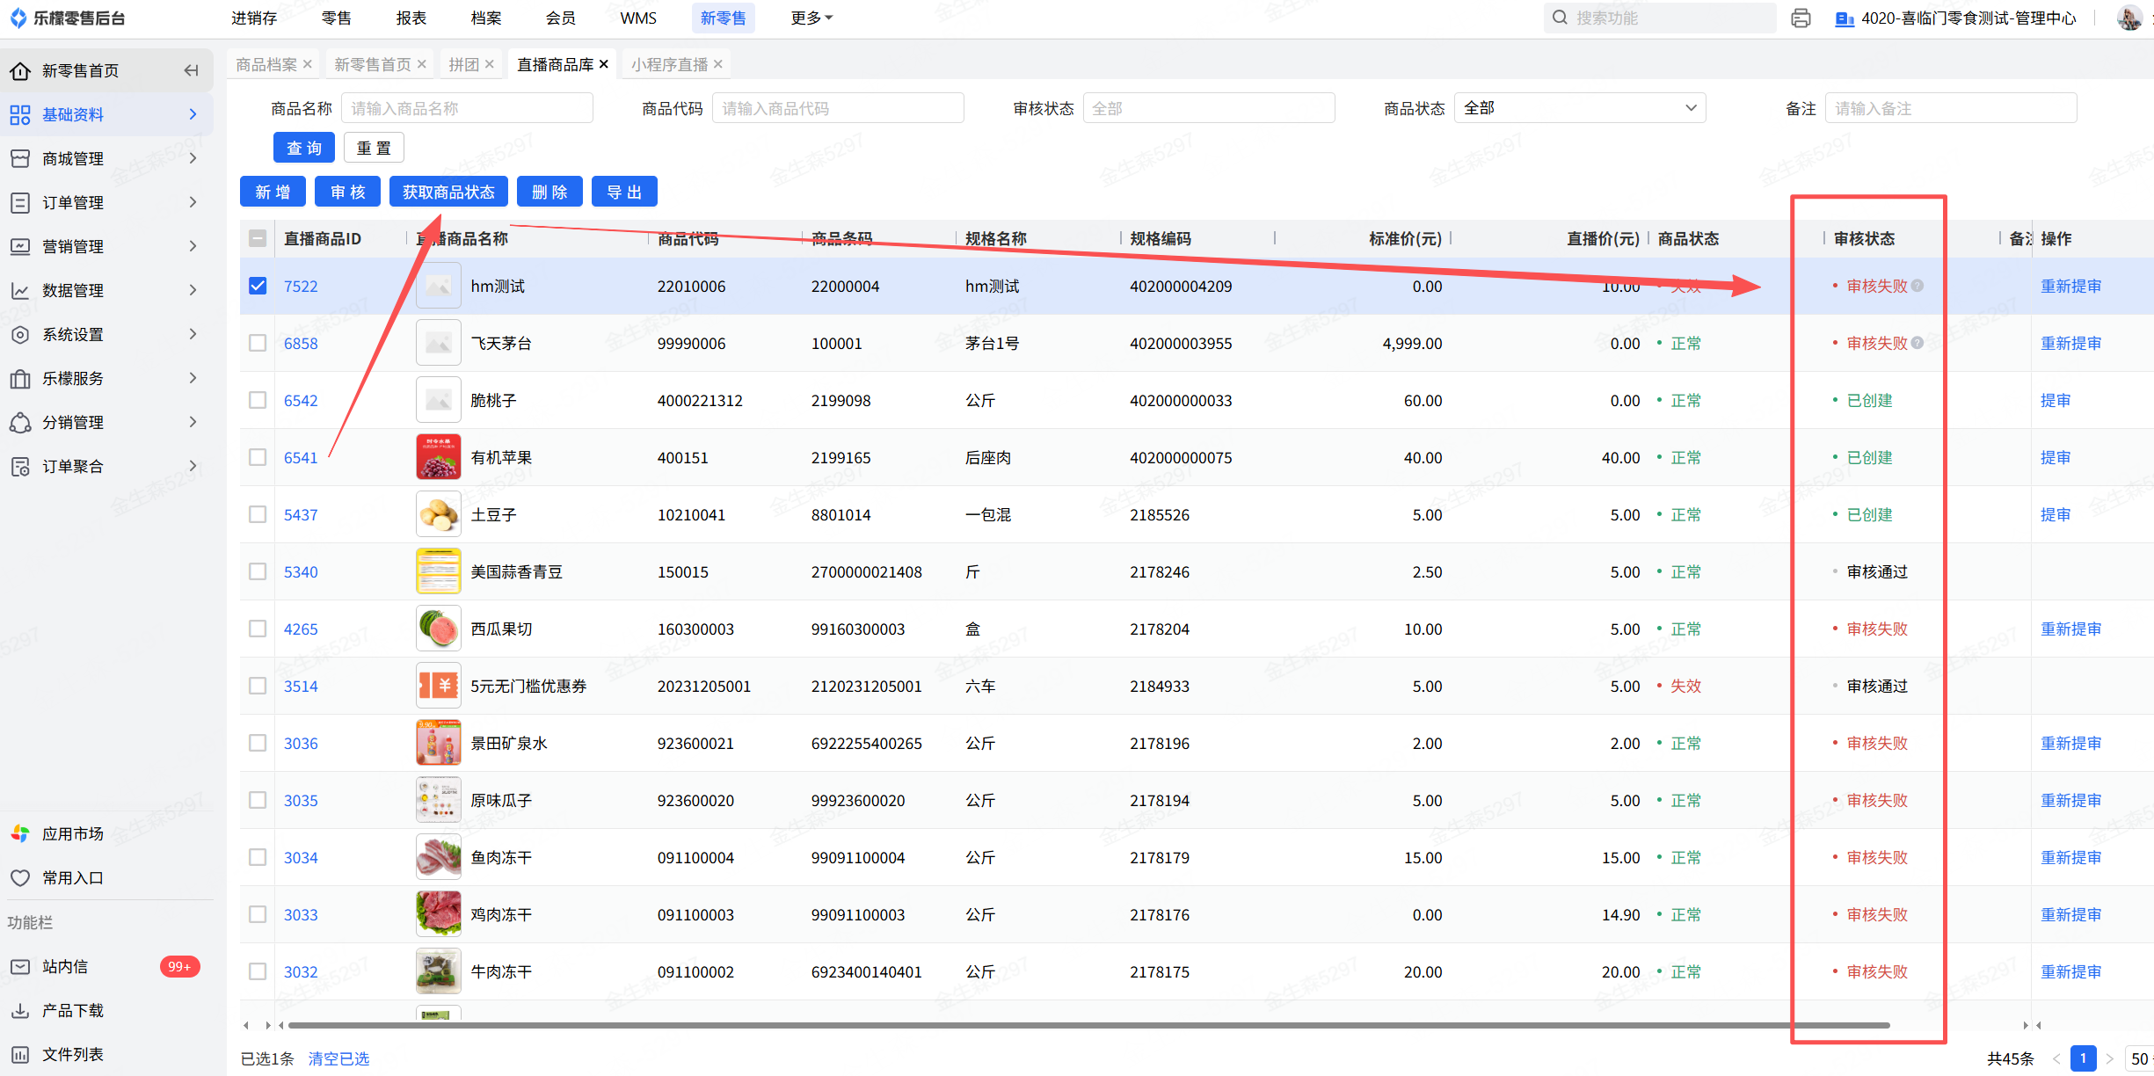Open 产品下载 download icon
Image resolution: width=2154 pixels, height=1076 pixels.
pyautogui.click(x=20, y=1010)
